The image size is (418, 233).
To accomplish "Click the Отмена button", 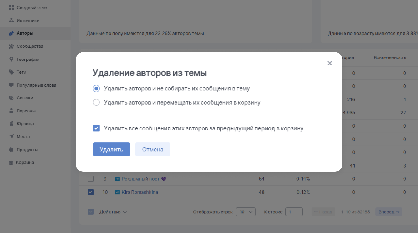I will 153,149.
